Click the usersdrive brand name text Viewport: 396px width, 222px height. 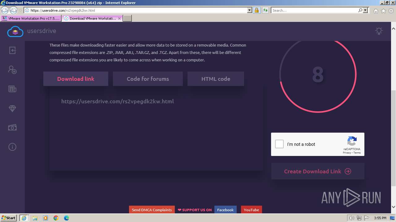point(41,31)
